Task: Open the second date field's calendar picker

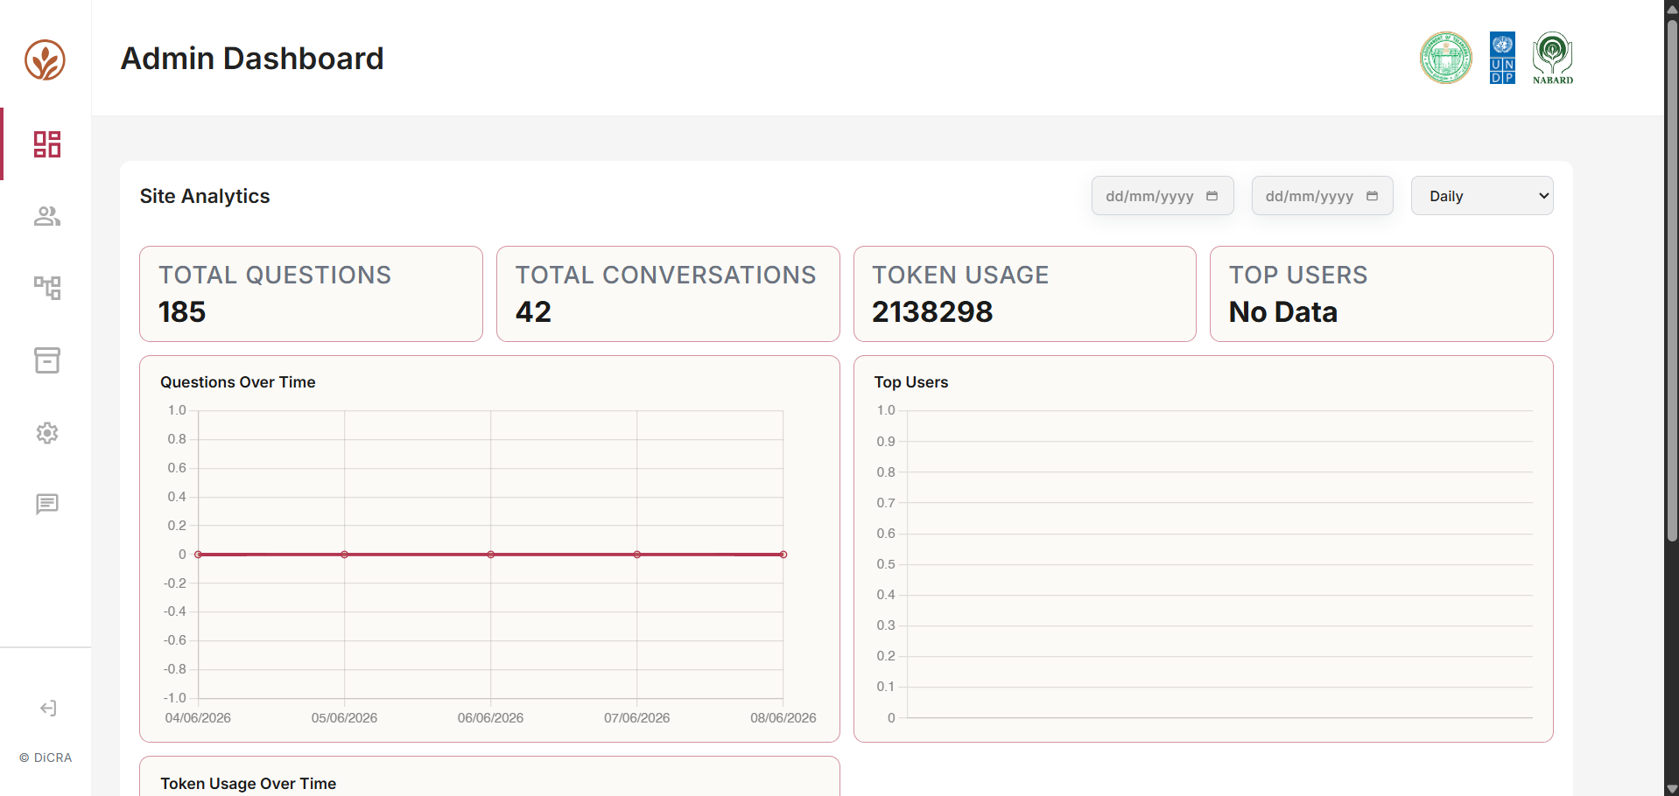Action: click(x=1372, y=196)
